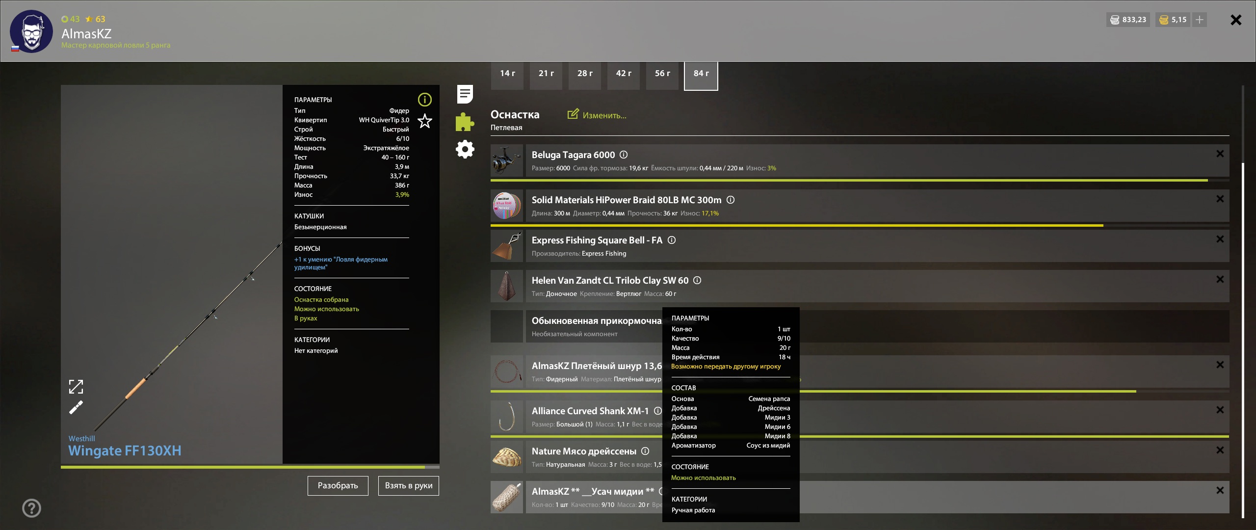Click the HiPower Braid spool thumbnail
This screenshot has height=530, width=1256.
click(507, 206)
